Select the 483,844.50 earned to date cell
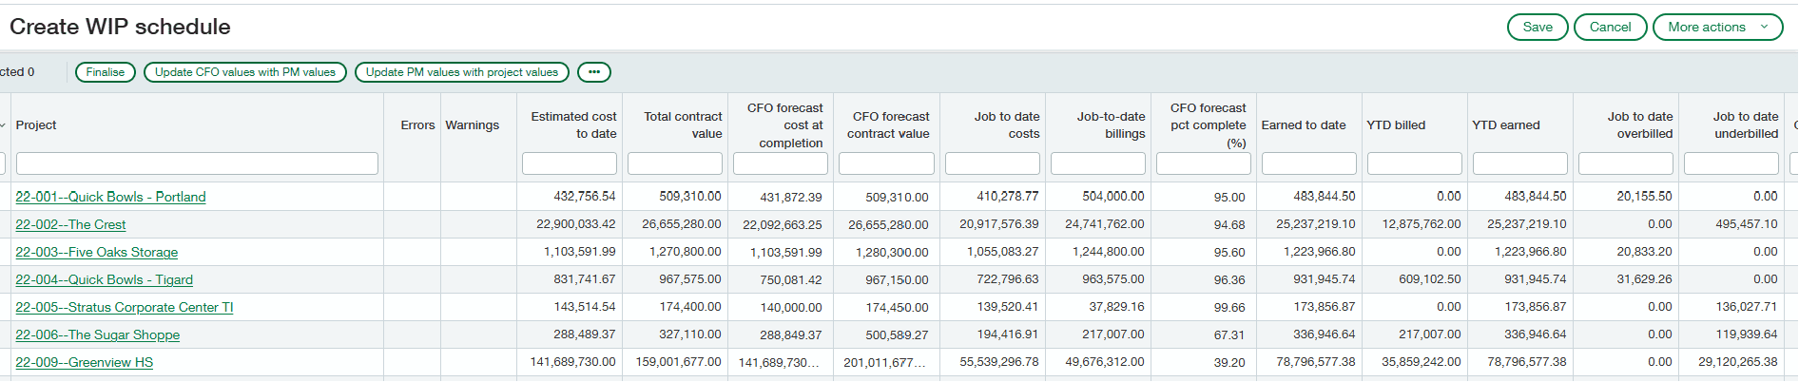The height and width of the screenshot is (382, 1799). [x=1309, y=196]
